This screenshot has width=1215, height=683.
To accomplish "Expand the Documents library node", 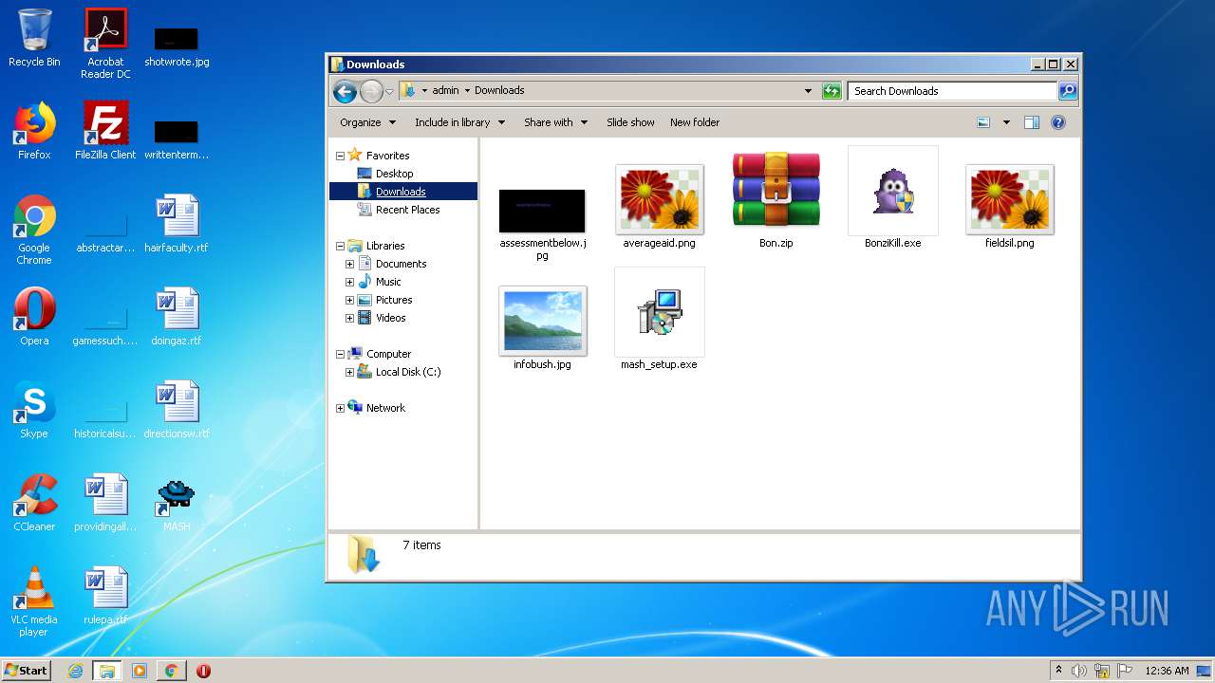I will point(349,264).
